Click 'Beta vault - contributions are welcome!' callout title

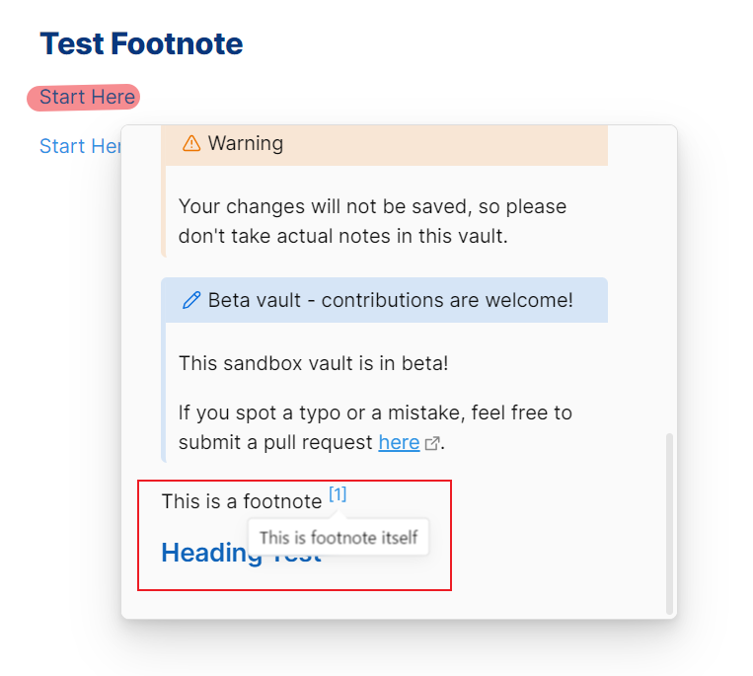390,301
